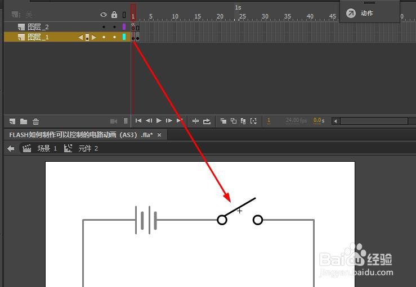
Task: Step back one frame
Action: [x=149, y=120]
